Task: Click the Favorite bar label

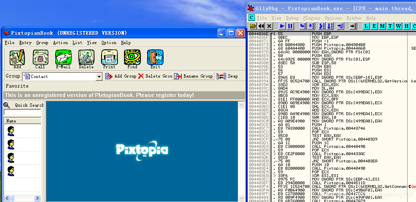Action: click(17, 86)
